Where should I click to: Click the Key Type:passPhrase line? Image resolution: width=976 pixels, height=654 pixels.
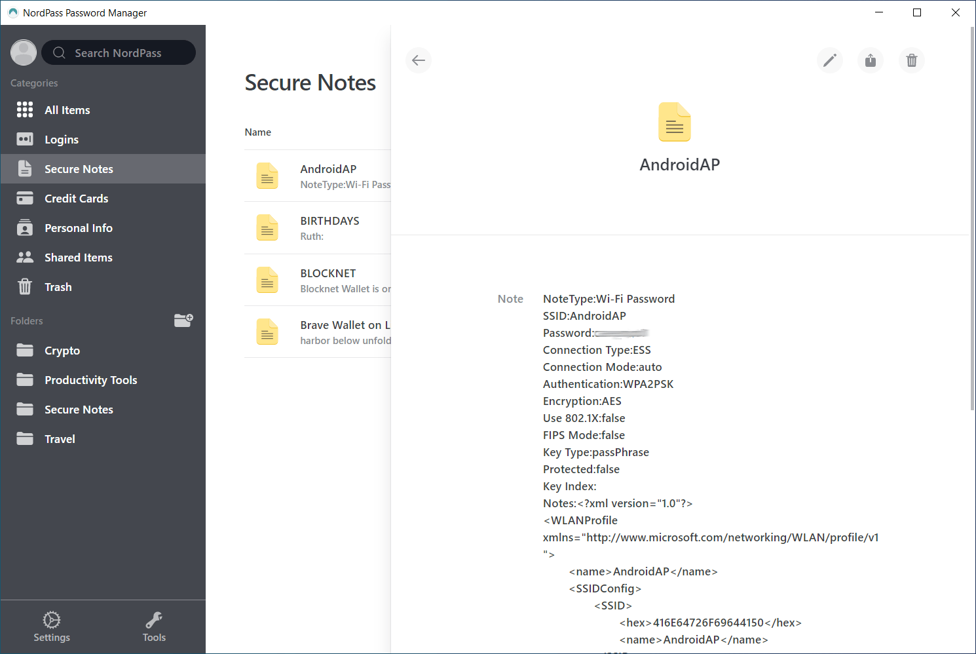(x=596, y=452)
